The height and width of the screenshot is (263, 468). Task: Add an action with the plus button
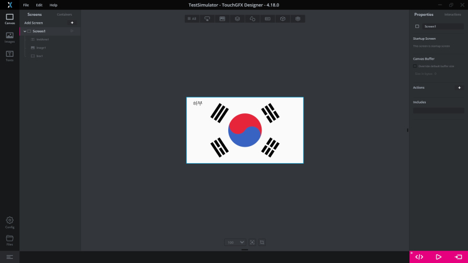click(x=459, y=88)
